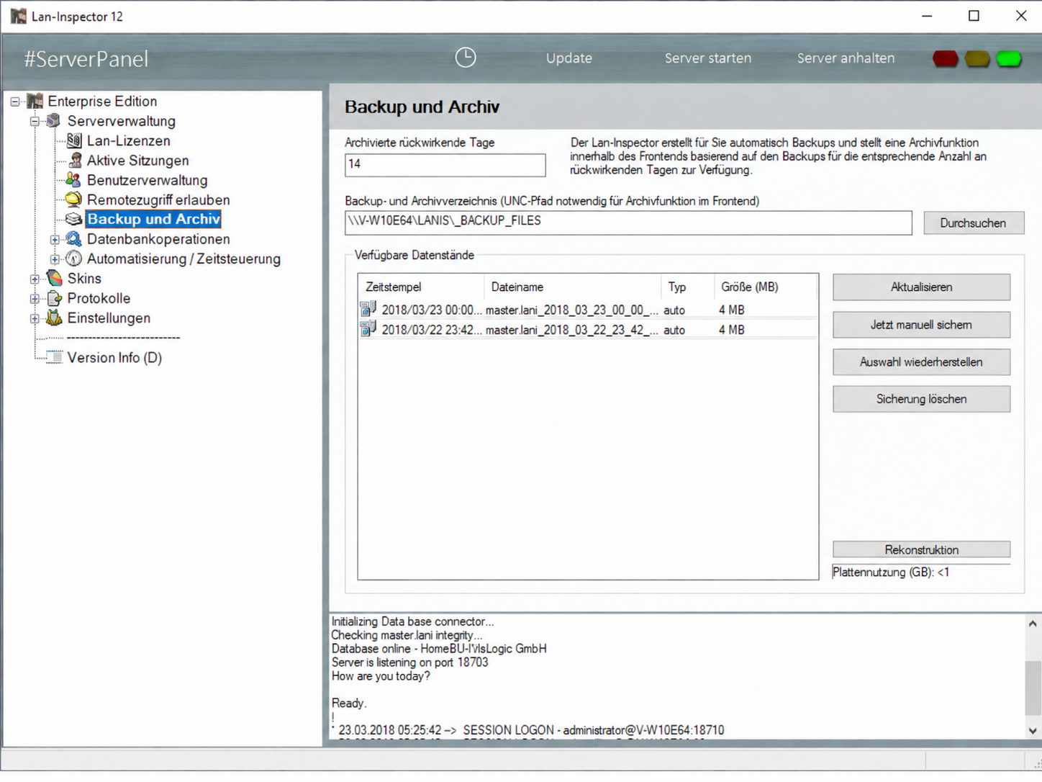Click the Skins palette icon
Screen dimensions: 1042x782
click(54, 278)
